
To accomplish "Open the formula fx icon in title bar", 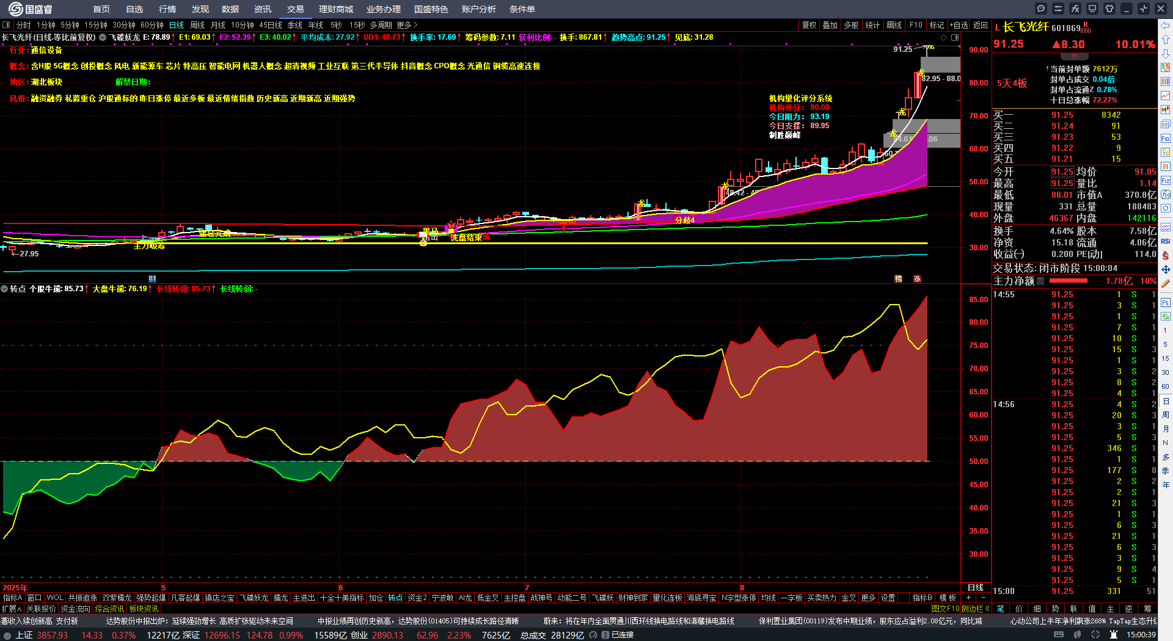I will pyautogui.click(x=1075, y=9).
